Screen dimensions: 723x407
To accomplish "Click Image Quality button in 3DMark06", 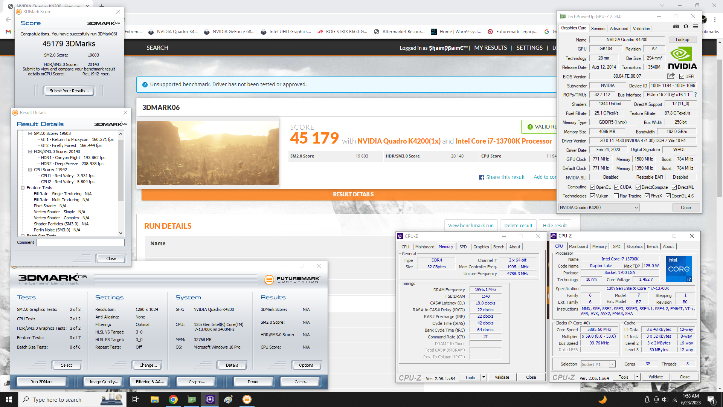I will click(104, 382).
